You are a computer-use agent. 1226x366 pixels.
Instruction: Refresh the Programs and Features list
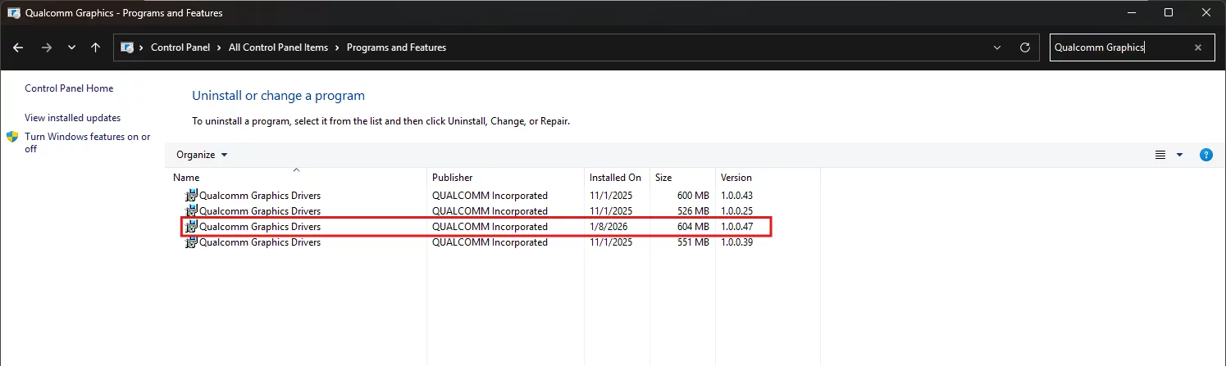(1024, 47)
